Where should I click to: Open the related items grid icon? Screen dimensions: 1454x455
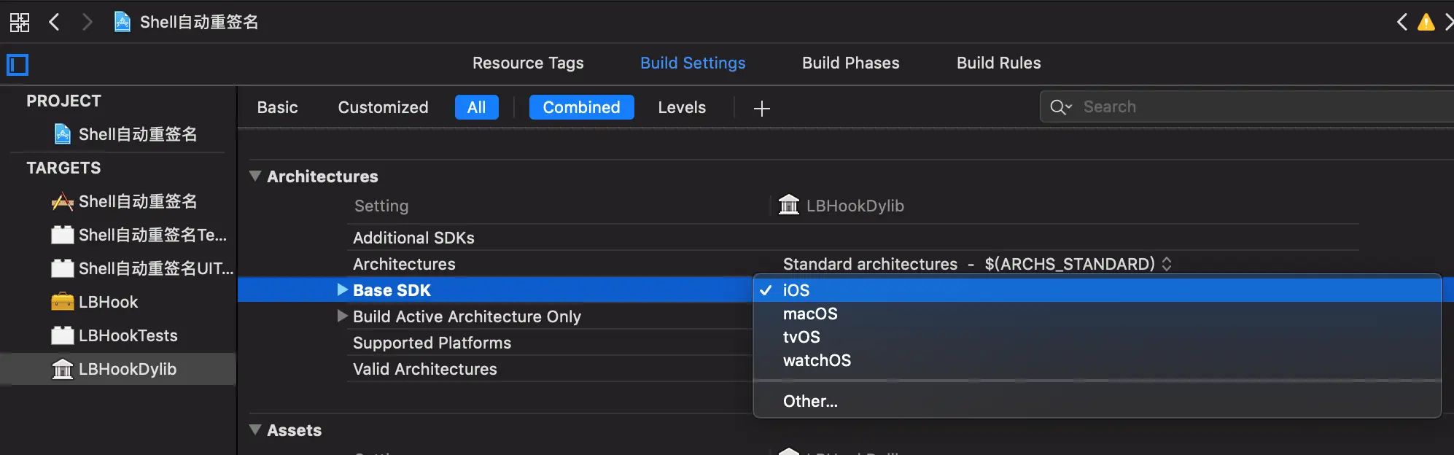(x=20, y=23)
